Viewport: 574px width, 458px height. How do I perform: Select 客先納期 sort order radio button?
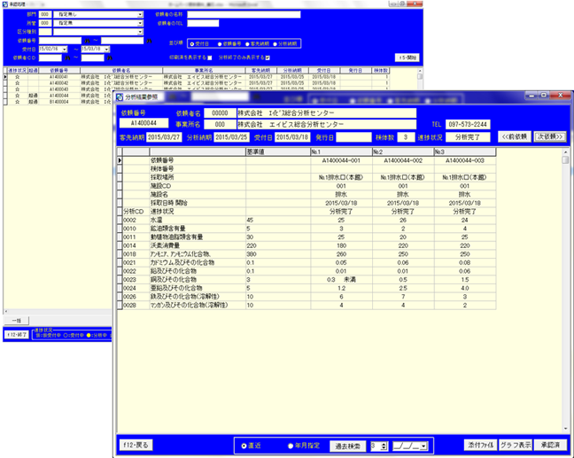point(247,44)
